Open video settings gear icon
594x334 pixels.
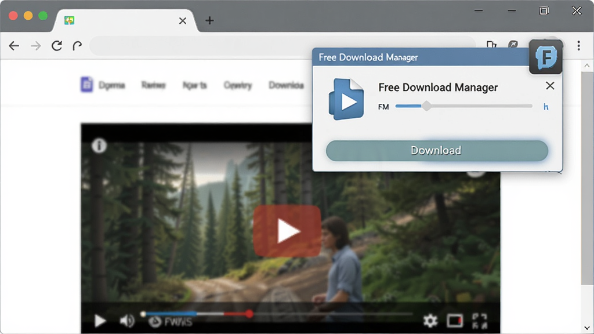pos(430,321)
